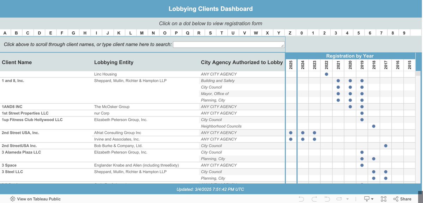Click The McOsker Group entity

point(112,107)
